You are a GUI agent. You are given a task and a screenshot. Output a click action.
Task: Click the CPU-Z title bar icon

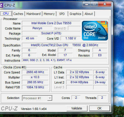click(x=1, y=5)
